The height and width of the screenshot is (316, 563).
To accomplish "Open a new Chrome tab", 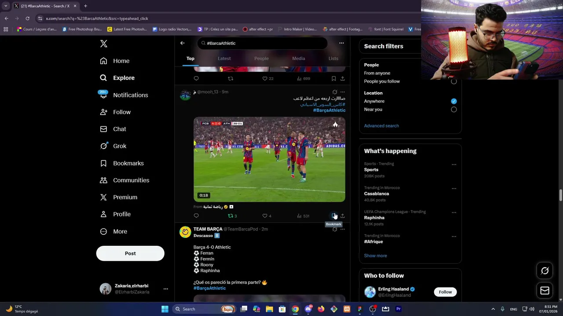I will [85, 6].
